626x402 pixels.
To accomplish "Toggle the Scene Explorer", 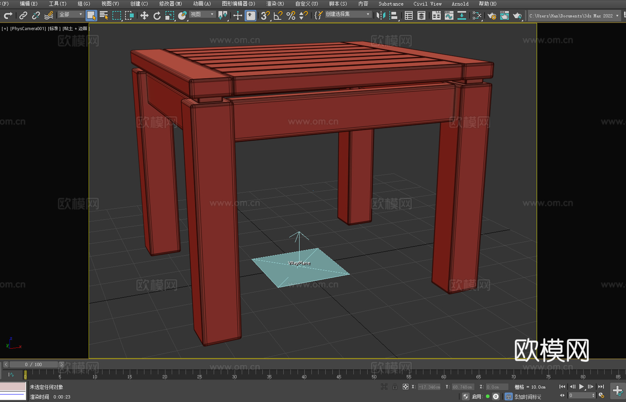I will [409, 15].
